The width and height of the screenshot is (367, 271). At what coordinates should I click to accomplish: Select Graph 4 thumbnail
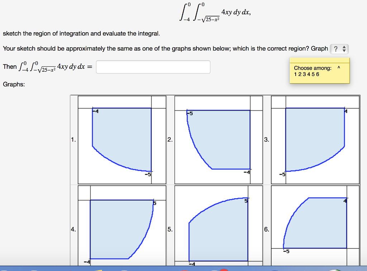click(x=122, y=226)
